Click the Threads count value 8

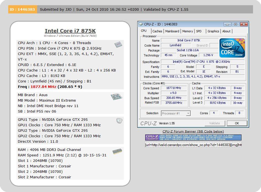pos(239,113)
